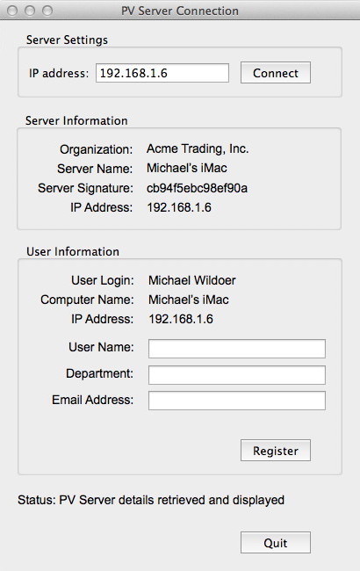Click the User Login value Michael Wildoer
The width and height of the screenshot is (360, 571).
[192, 280]
